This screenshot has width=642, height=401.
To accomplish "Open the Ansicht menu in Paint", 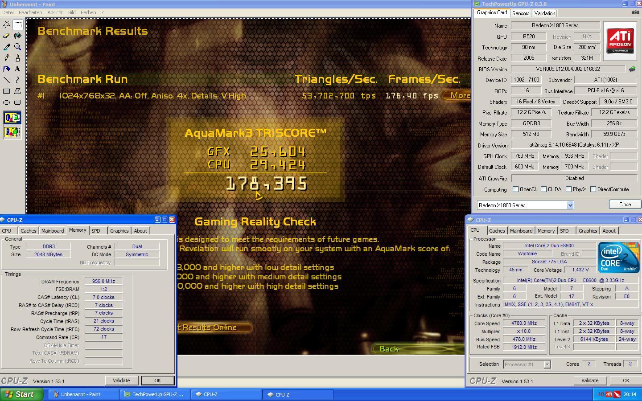I will coord(55,12).
